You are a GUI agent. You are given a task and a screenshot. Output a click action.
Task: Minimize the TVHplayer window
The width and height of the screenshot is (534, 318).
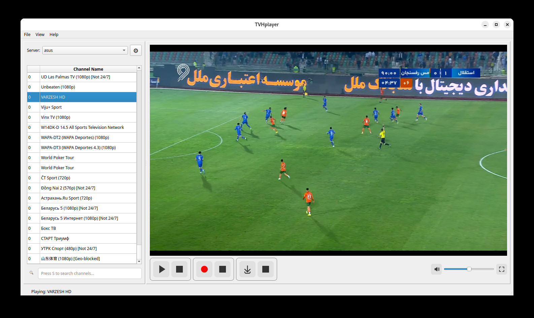click(x=485, y=25)
